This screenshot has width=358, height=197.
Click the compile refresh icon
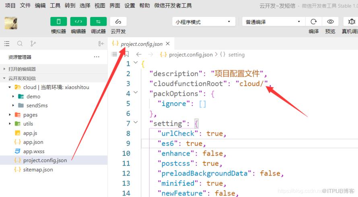313,22
